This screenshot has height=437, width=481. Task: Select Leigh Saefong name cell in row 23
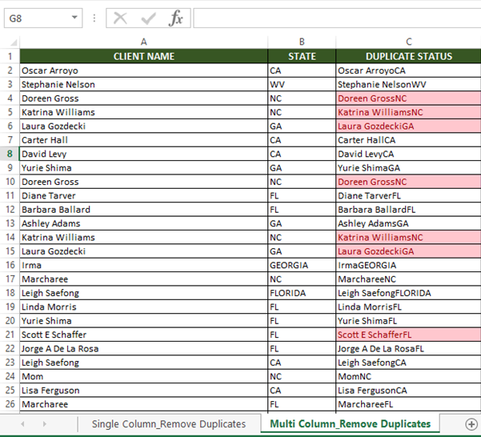(143, 363)
